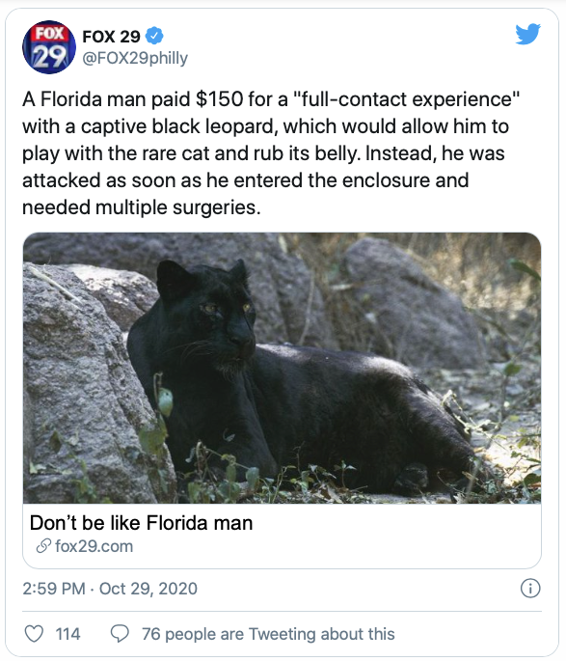Click the link card footer area
Viewport: 566px width, 661px height.
tap(283, 536)
